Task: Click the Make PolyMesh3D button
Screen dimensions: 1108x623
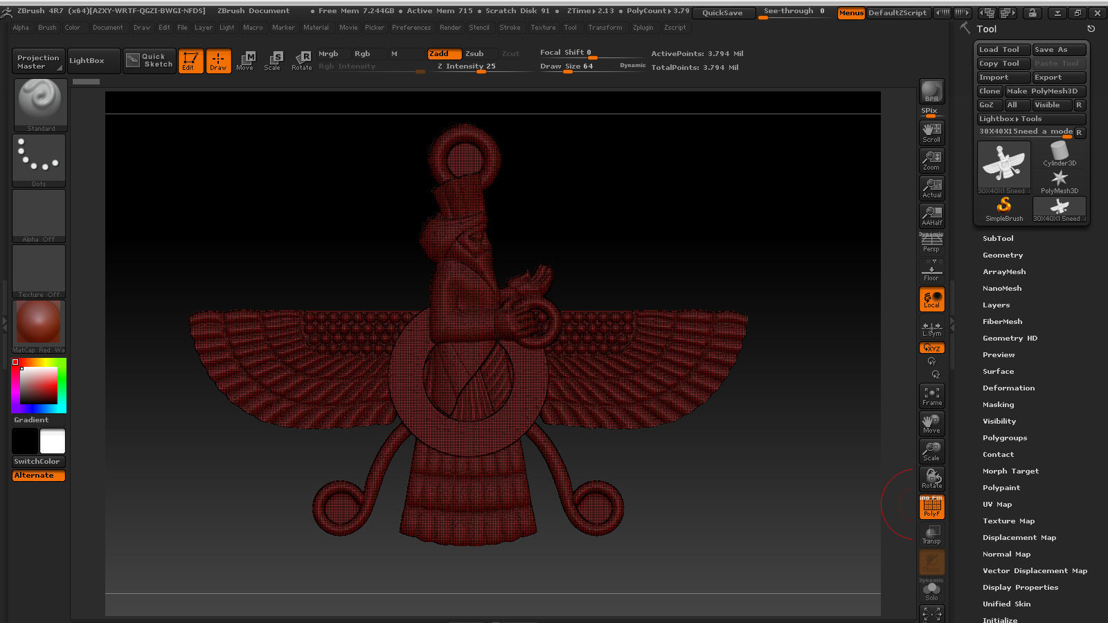Action: 1046,91
